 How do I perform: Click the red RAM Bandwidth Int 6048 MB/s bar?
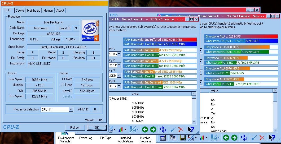pyautogui.click(x=160, y=39)
